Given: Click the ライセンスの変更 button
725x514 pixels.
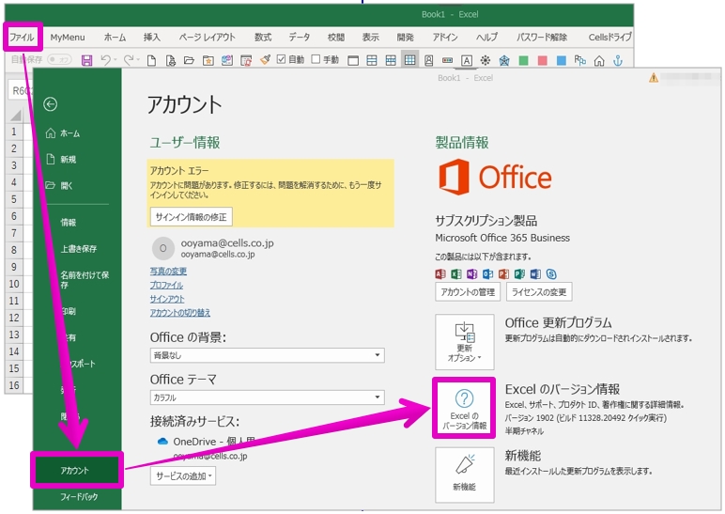Looking at the screenshot, I should click(539, 292).
